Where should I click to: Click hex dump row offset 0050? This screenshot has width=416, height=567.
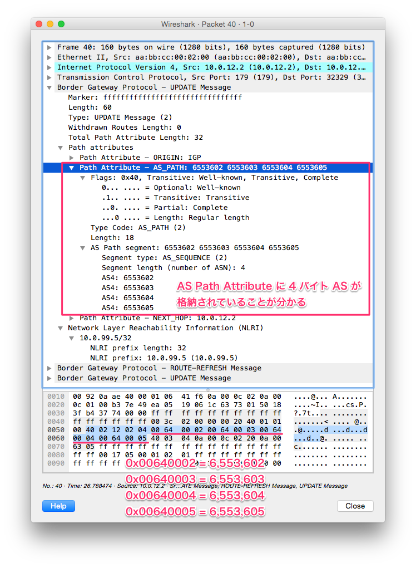[x=56, y=430]
